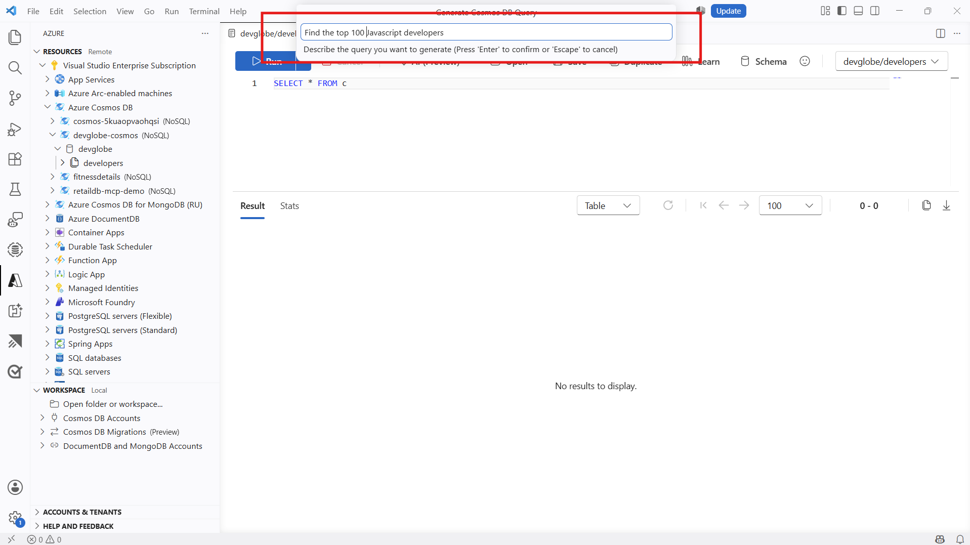Screen dimensions: 970x545
Task: Open notifications bell in status bar
Action: (960, 539)
